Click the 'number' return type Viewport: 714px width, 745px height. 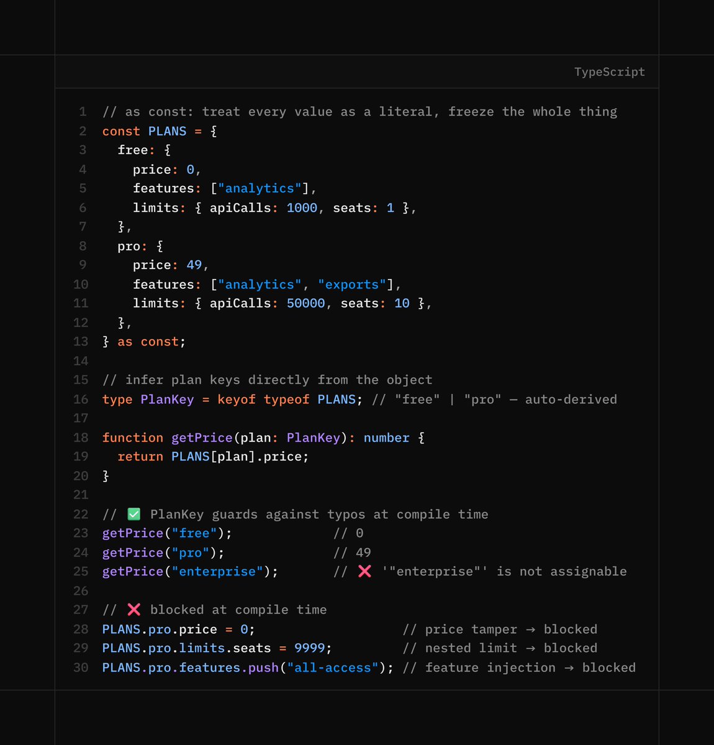[x=386, y=437]
